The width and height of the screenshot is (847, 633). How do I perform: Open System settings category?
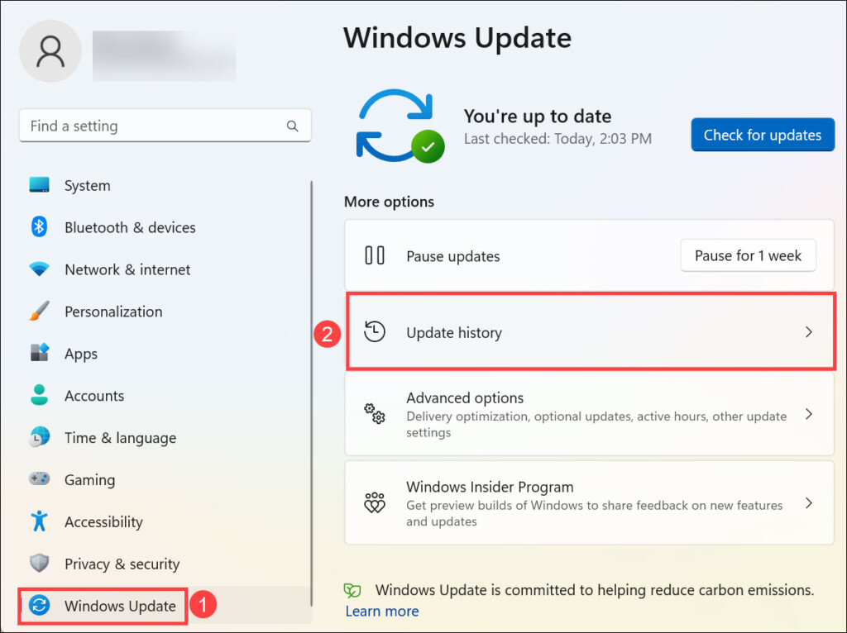[165, 185]
